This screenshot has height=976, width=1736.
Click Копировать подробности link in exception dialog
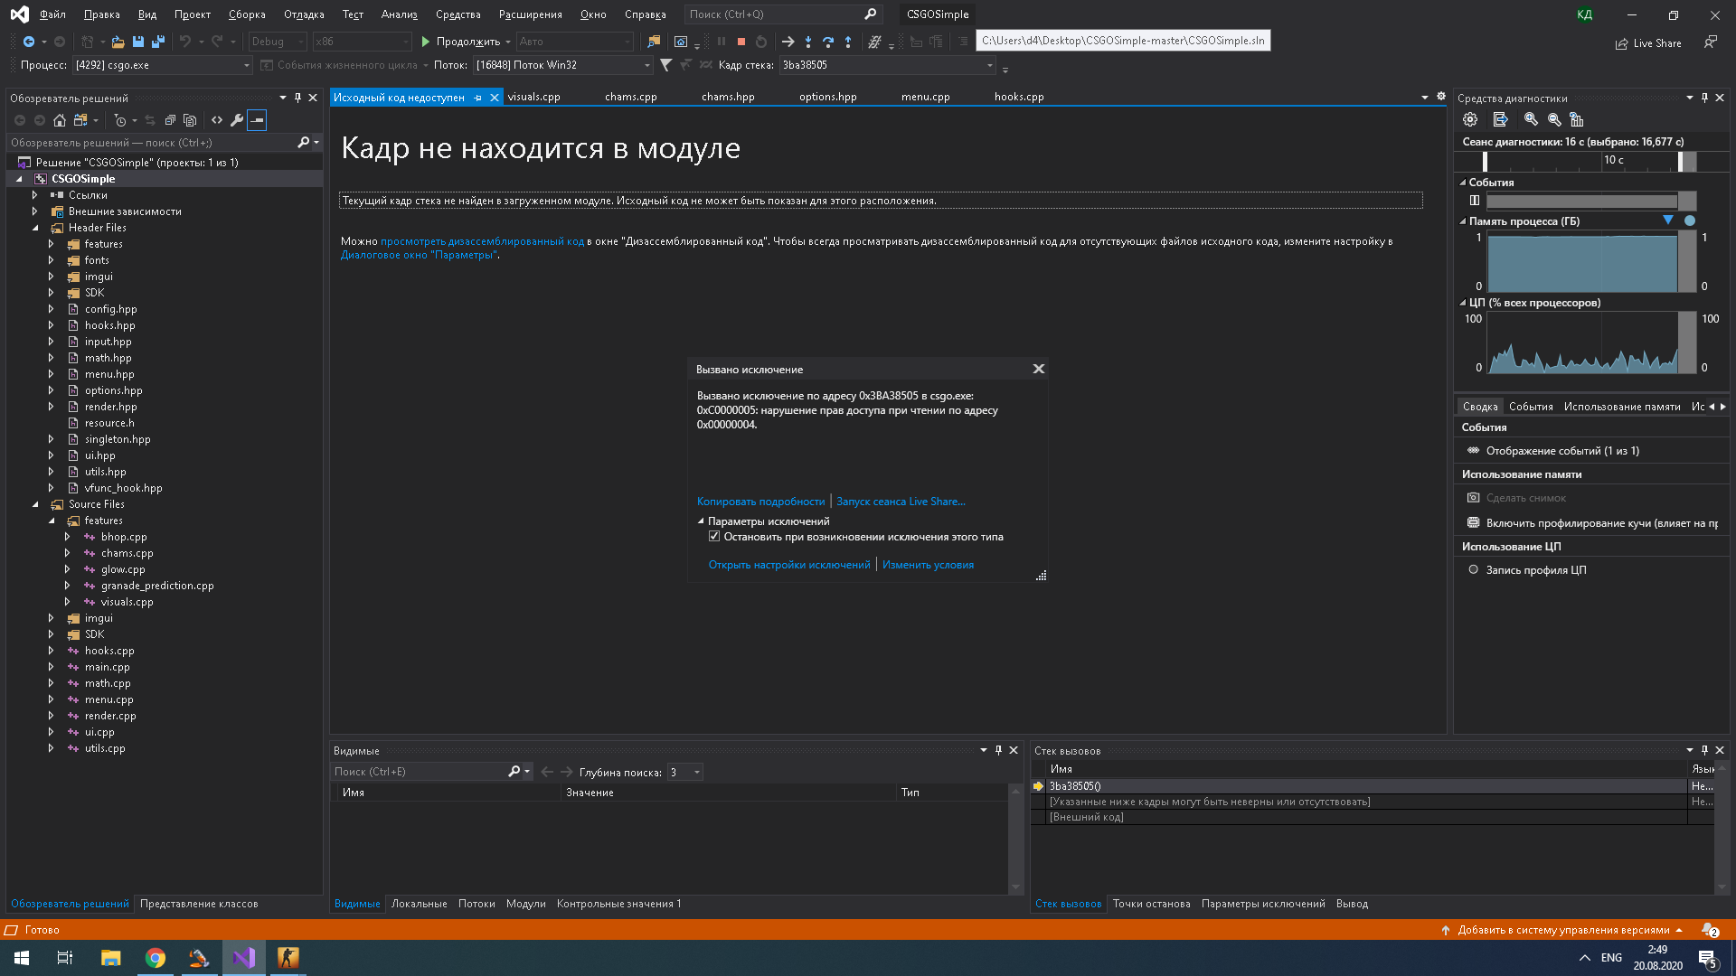click(760, 502)
